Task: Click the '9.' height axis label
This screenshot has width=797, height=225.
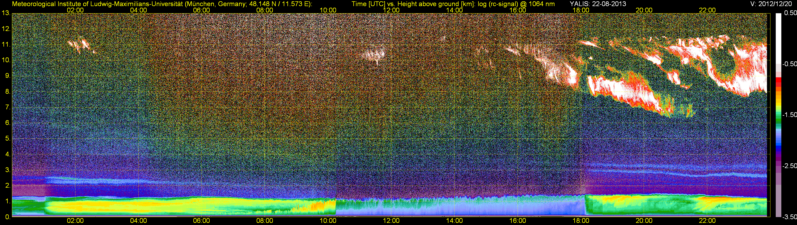Action: tap(8, 76)
